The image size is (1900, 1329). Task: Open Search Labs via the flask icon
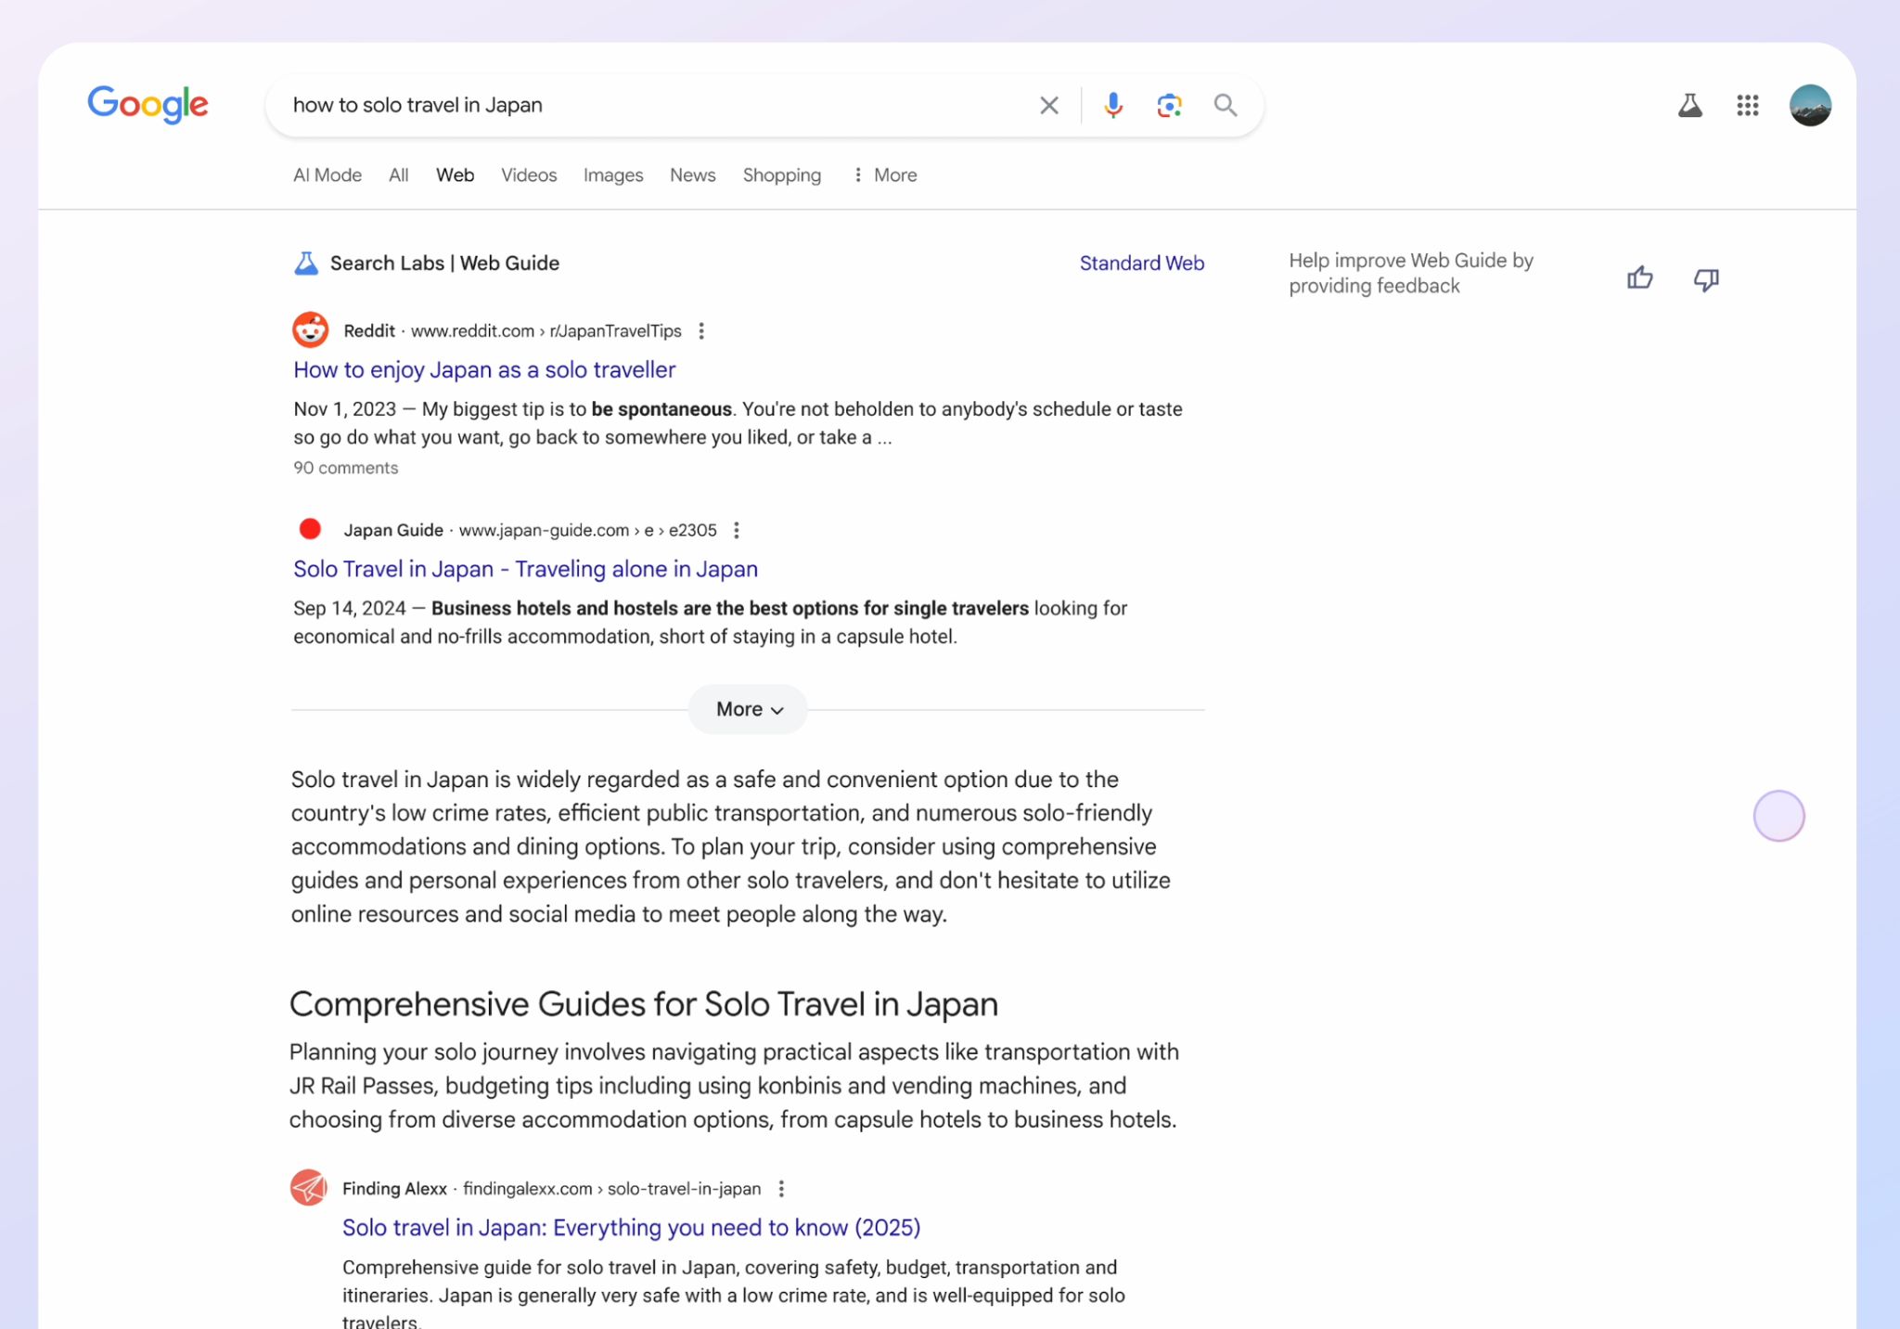[1690, 105]
